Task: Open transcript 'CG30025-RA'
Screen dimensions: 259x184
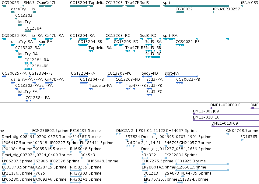Action: tap(14, 36)
